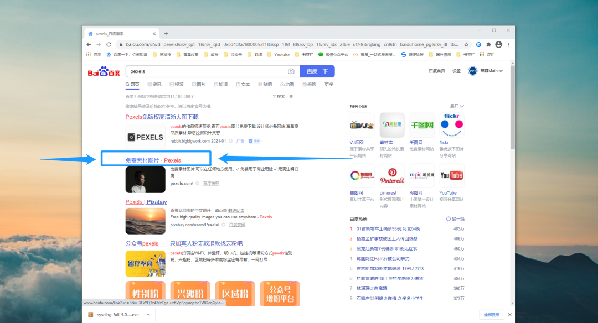Open the 黑科技 bookmark folder
The width and height of the screenshot is (598, 323).
pyautogui.click(x=162, y=54)
